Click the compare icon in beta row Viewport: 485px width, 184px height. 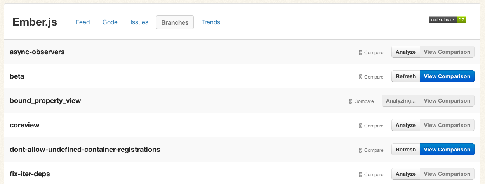coord(360,77)
